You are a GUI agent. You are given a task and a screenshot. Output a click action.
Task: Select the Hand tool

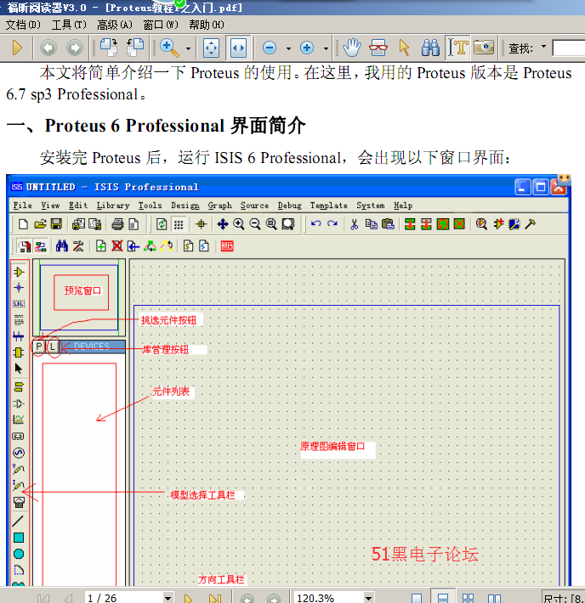pyautogui.click(x=352, y=48)
